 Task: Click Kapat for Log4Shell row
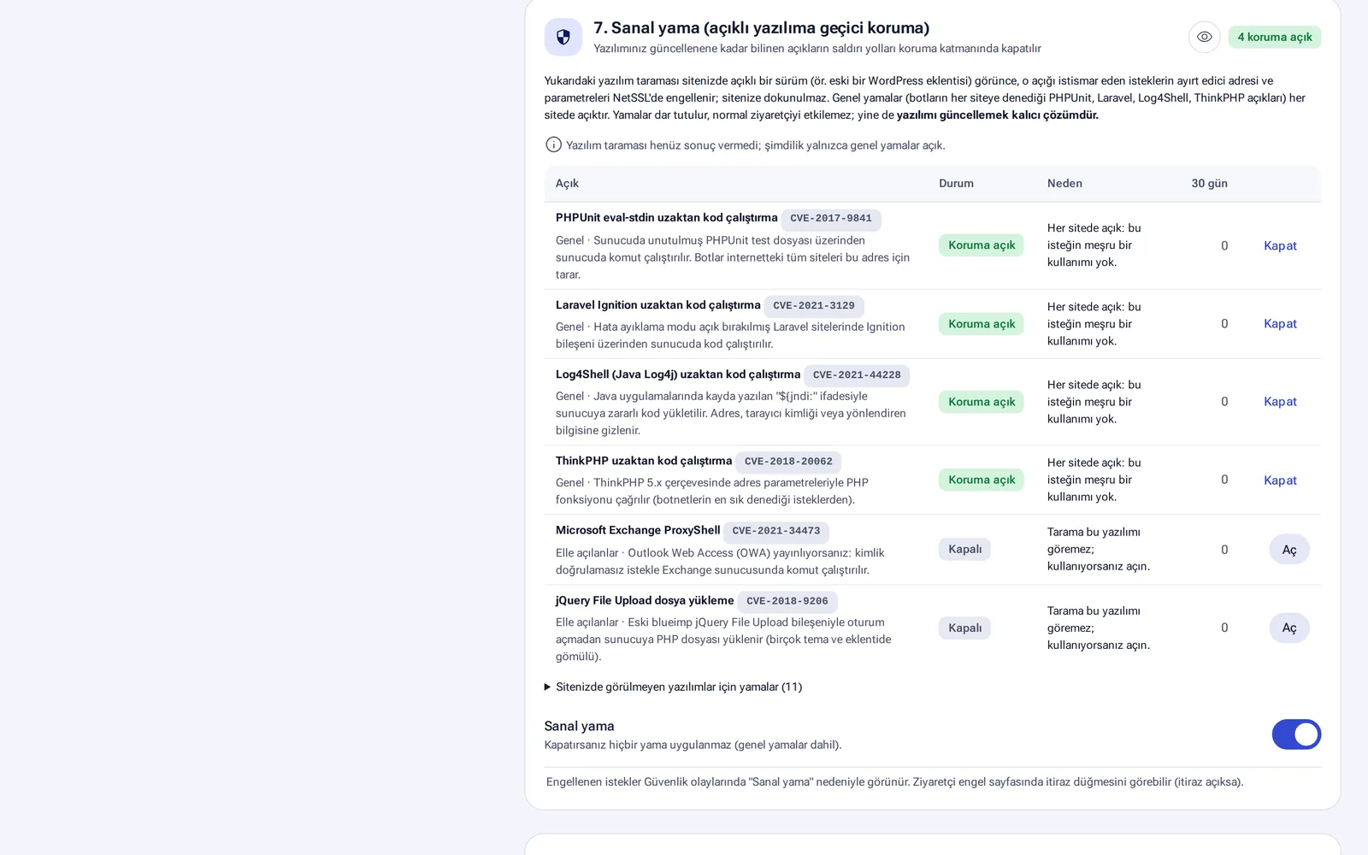tap(1280, 401)
